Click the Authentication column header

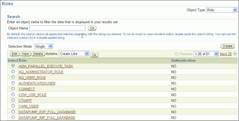tap(183, 61)
